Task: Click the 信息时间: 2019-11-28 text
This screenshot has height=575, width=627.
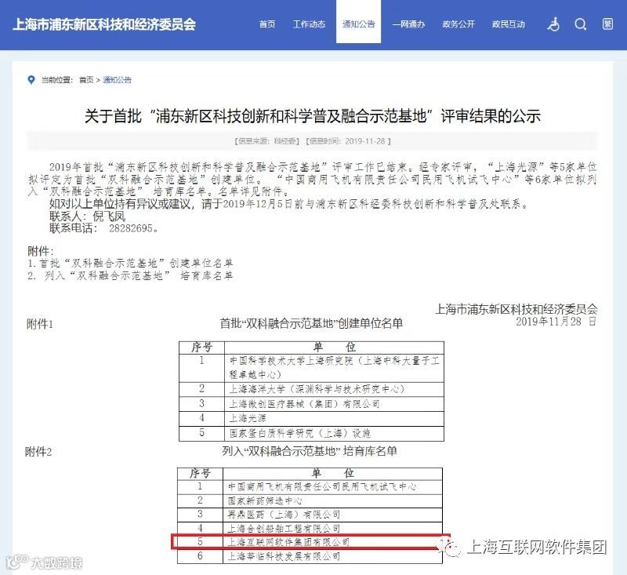Action: tap(348, 141)
